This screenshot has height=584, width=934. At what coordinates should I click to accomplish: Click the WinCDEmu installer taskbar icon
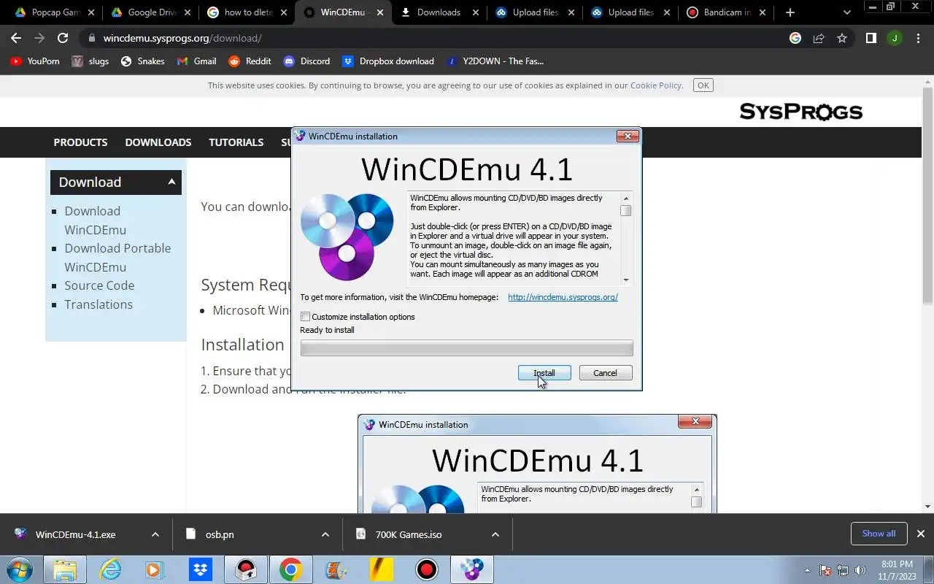[472, 569]
